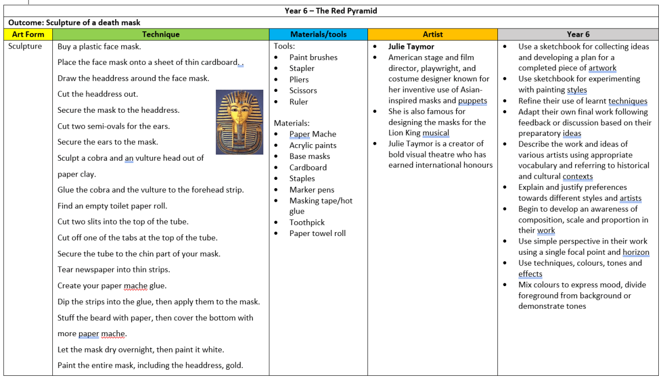This screenshot has width=661, height=378.
Task: Click the 'Acrylic paints' material item
Action: coord(313,145)
